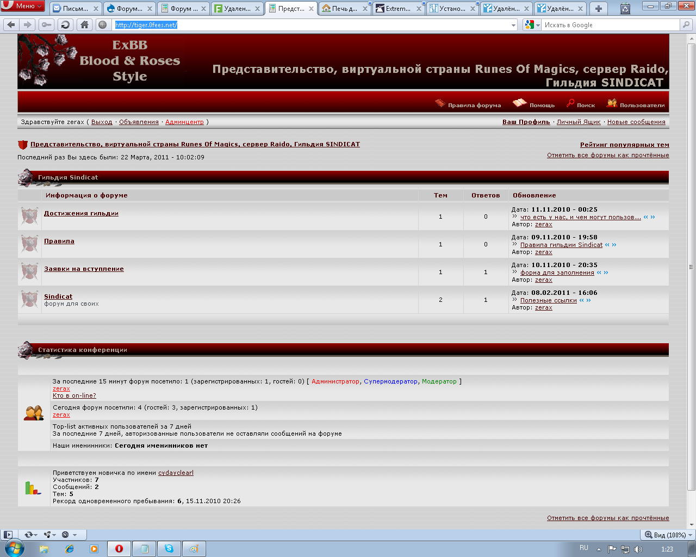Image resolution: width=696 pixels, height=557 pixels.
Task: Open Windows Explorer folder on taskbar
Action: (x=44, y=549)
